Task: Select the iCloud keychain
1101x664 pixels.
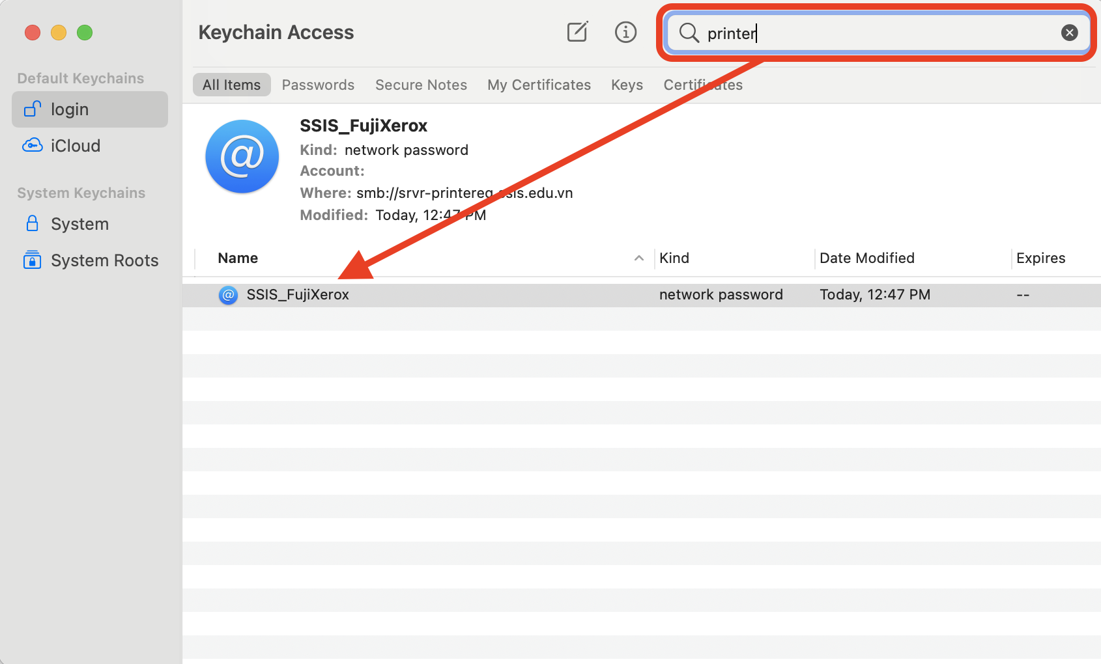Action: 75,146
